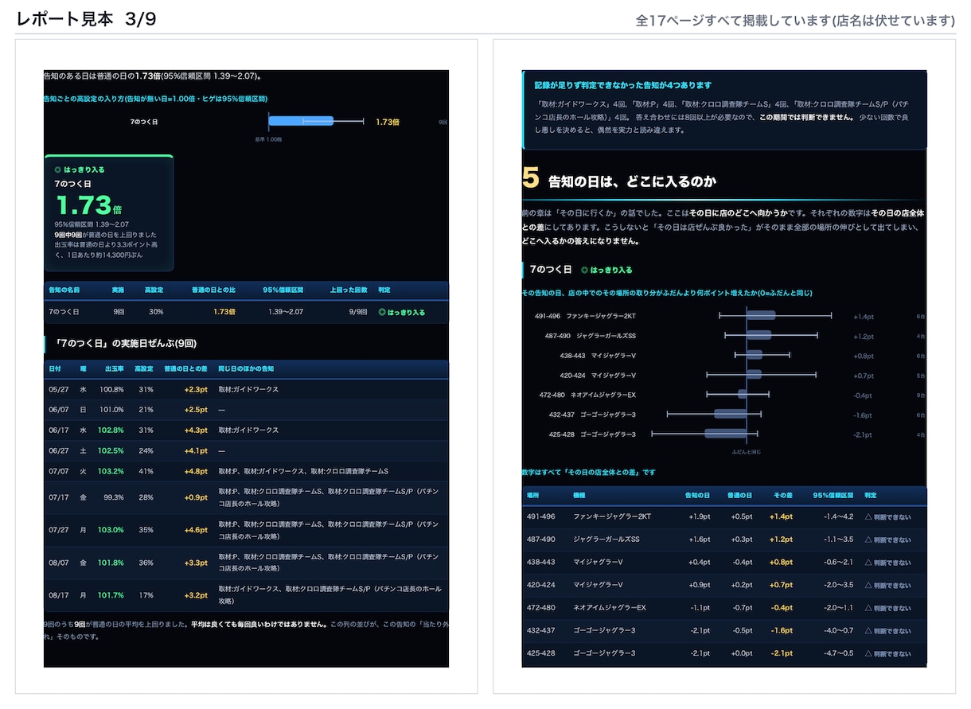
Task: Click the '+3.2pt' difference value
Action: tap(196, 595)
